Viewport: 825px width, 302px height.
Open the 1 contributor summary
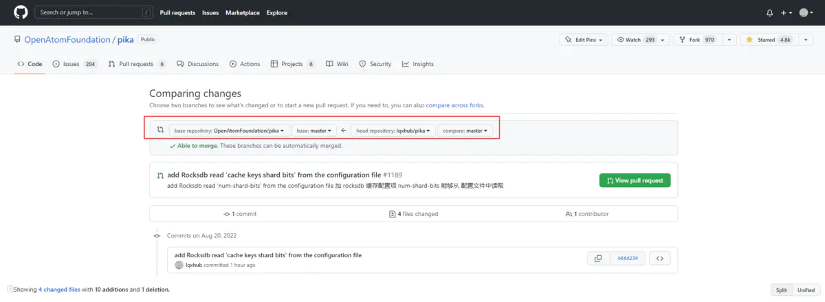point(586,214)
